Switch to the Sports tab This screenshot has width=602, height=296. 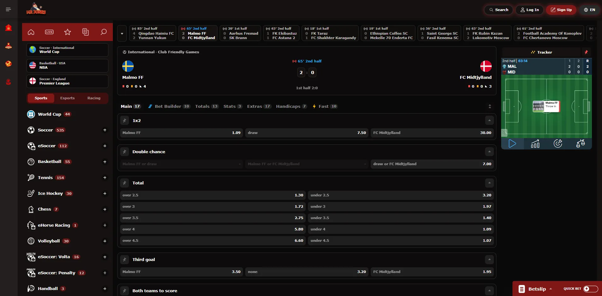point(41,98)
